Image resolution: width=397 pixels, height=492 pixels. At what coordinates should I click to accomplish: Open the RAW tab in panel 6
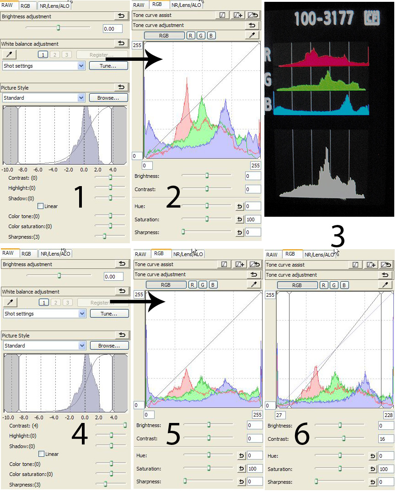click(272, 255)
